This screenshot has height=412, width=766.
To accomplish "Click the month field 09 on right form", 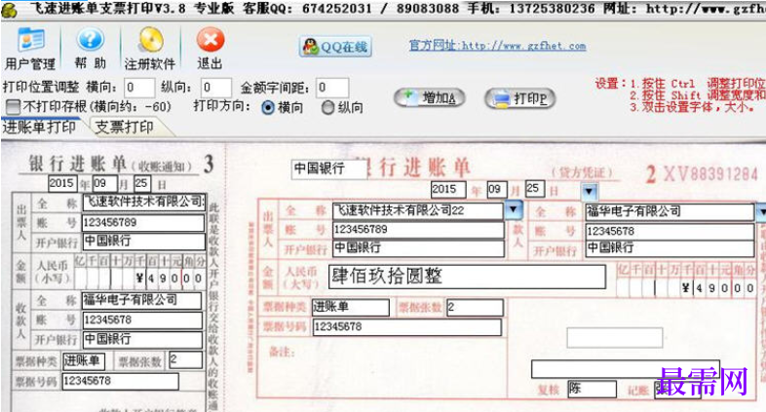I will coord(497,189).
